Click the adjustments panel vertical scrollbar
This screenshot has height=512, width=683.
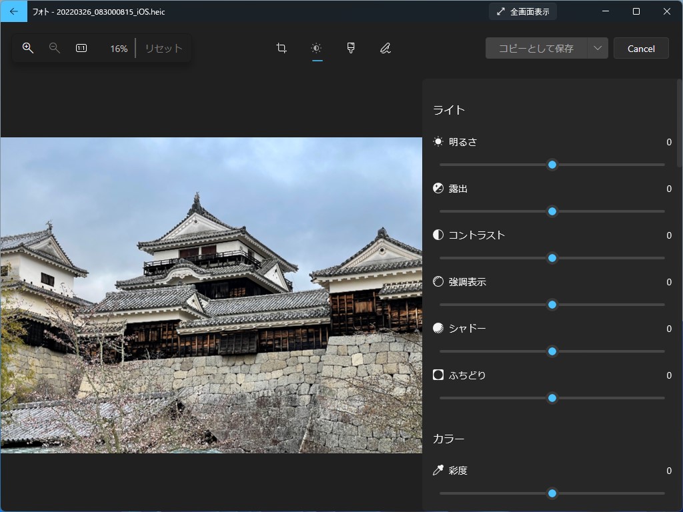[x=679, y=123]
